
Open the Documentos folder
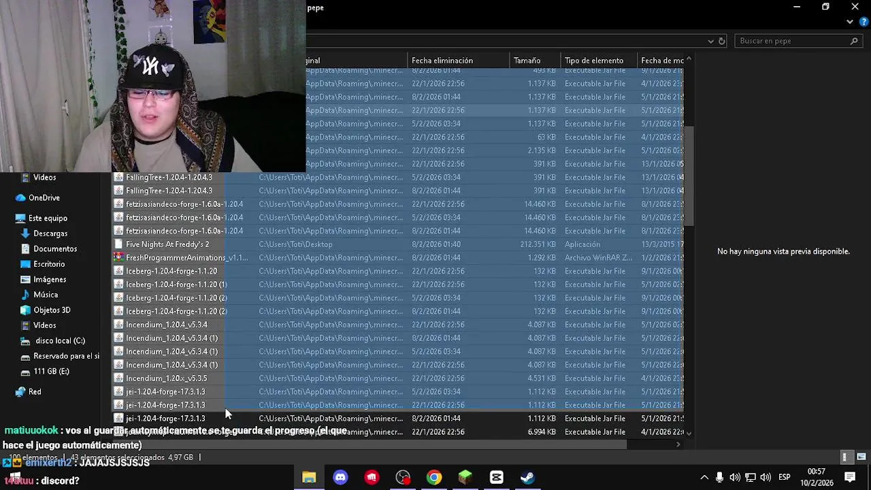click(55, 249)
